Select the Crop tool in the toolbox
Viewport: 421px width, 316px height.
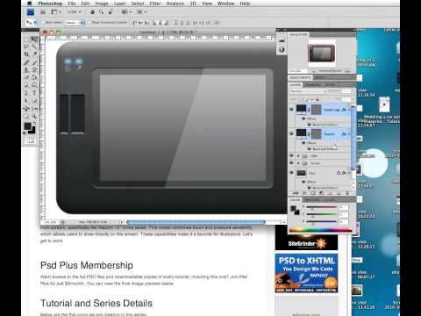click(x=26, y=54)
